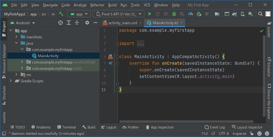Viewport: 273px width, 137px height.
Task: Click Run with Coverage icon
Action: pyautogui.click(x=182, y=14)
